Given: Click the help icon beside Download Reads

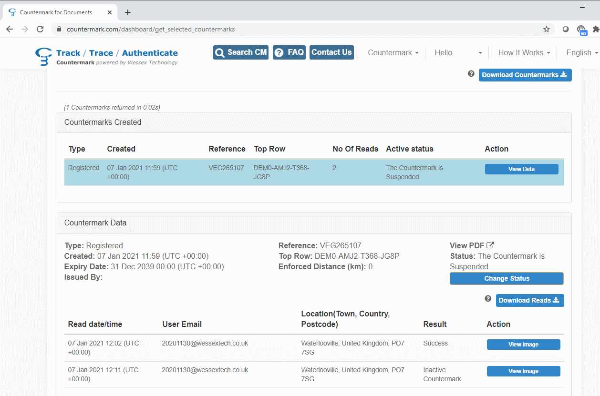Looking at the screenshot, I should click(x=488, y=299).
